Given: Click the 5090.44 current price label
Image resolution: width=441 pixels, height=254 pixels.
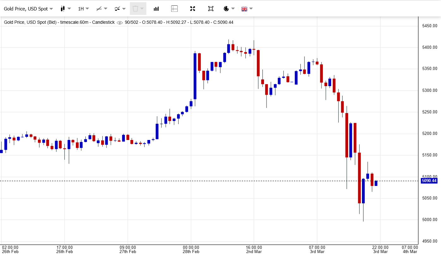Looking at the screenshot, I should coord(429,181).
